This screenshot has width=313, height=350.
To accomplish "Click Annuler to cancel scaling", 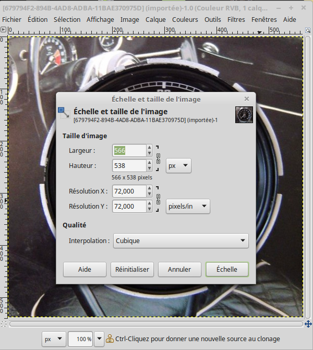I will coord(179,270).
